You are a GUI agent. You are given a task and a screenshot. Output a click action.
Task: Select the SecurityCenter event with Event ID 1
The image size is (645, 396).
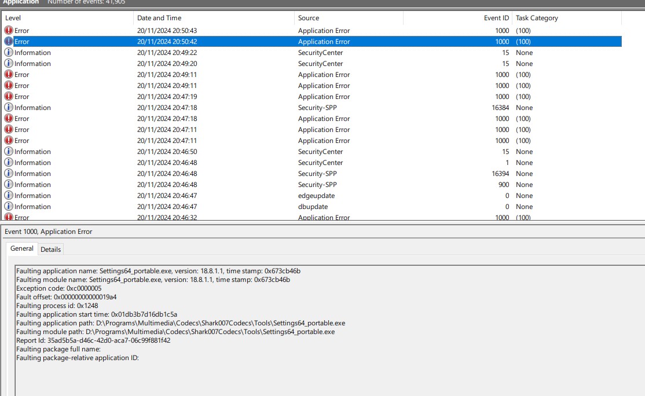[320, 163]
